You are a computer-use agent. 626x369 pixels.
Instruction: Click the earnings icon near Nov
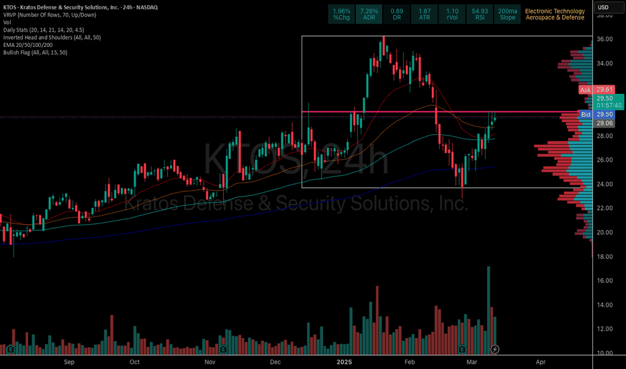[x=223, y=350]
